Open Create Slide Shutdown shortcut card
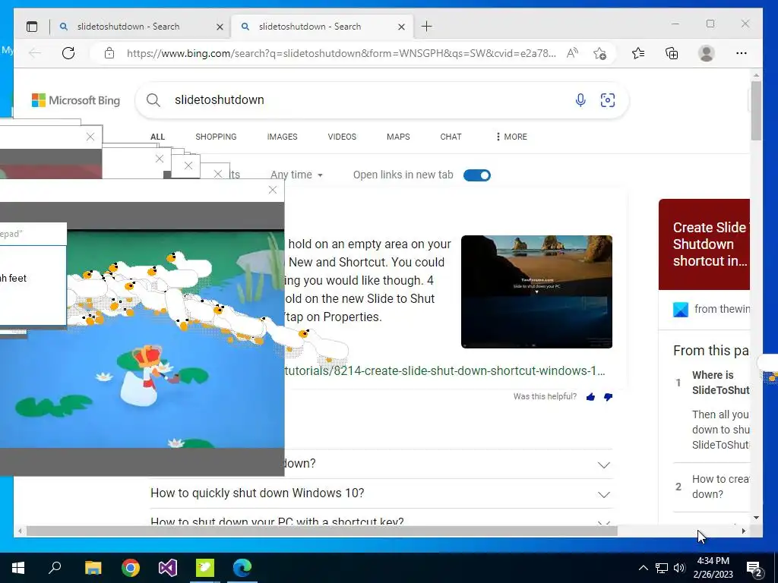778x583 pixels. (704, 244)
